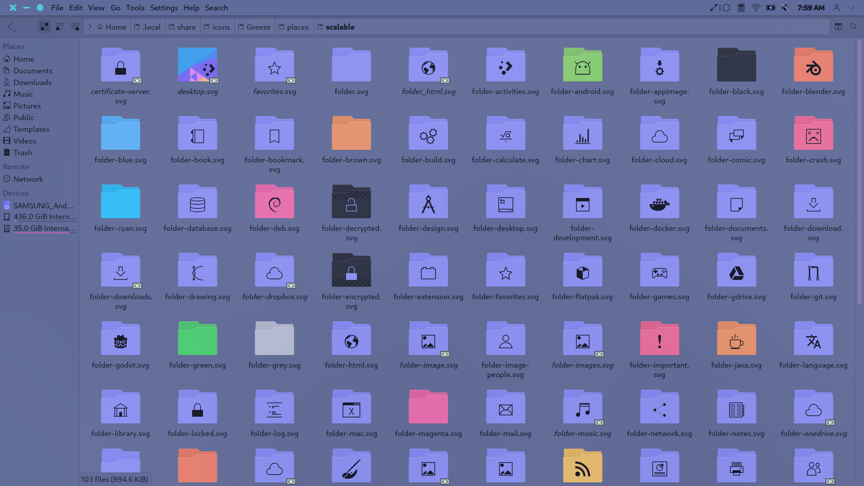Image resolution: width=864 pixels, height=486 pixels.
Task: Switch to details tree view mode
Action: [x=75, y=27]
